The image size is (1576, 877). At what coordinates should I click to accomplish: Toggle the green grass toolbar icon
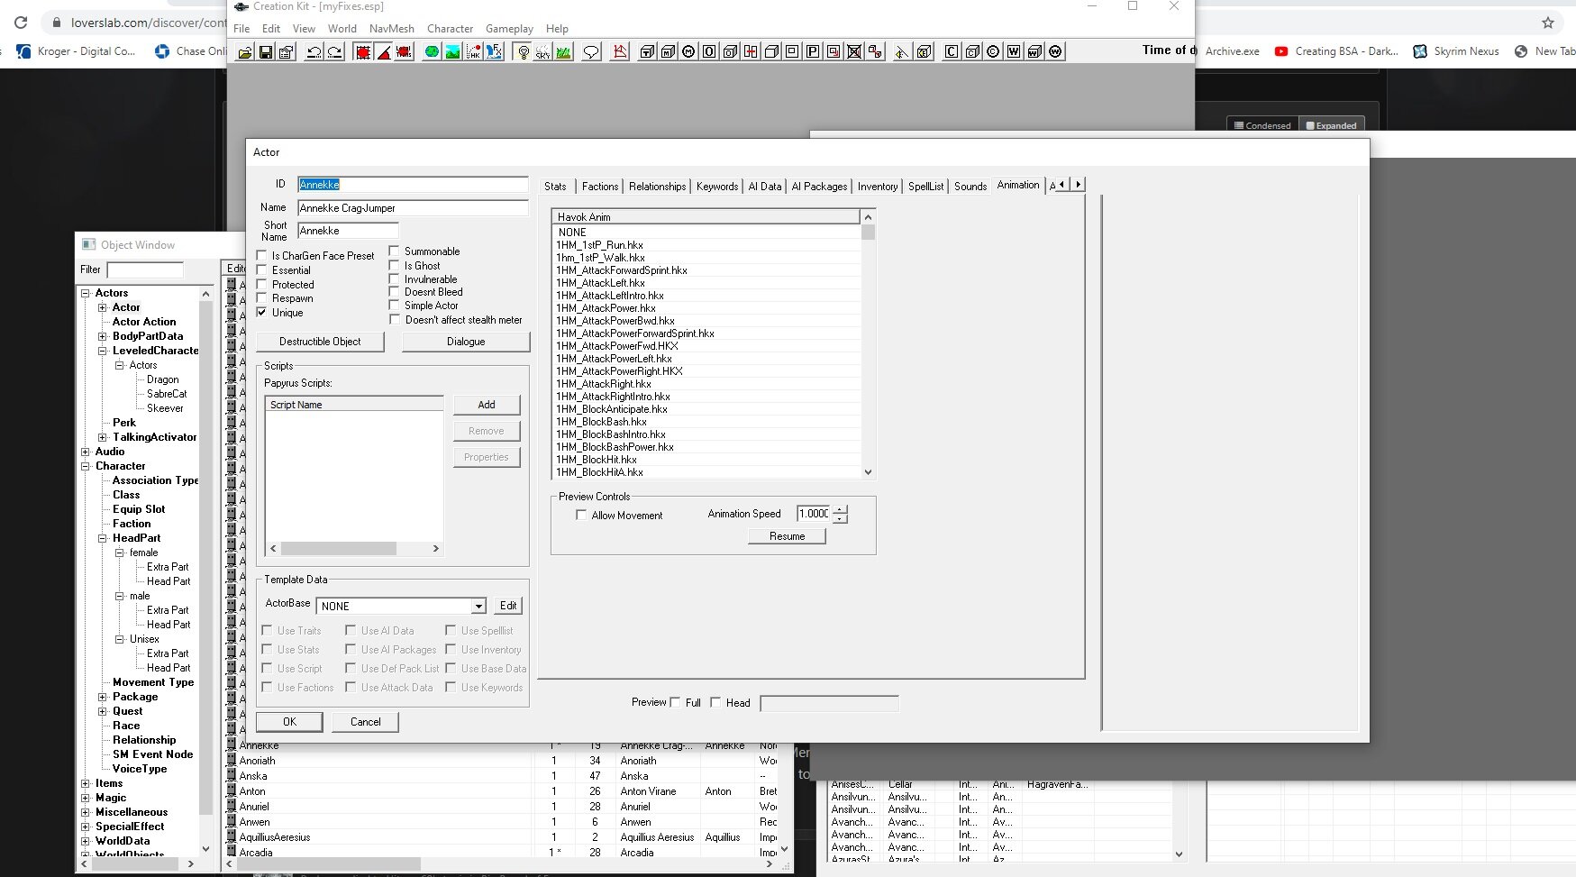(563, 52)
